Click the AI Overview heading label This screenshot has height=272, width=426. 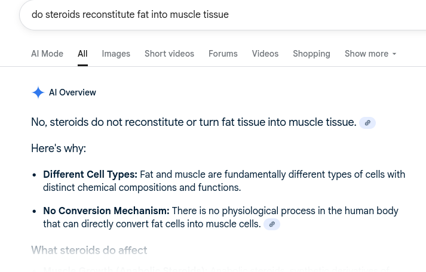[72, 92]
